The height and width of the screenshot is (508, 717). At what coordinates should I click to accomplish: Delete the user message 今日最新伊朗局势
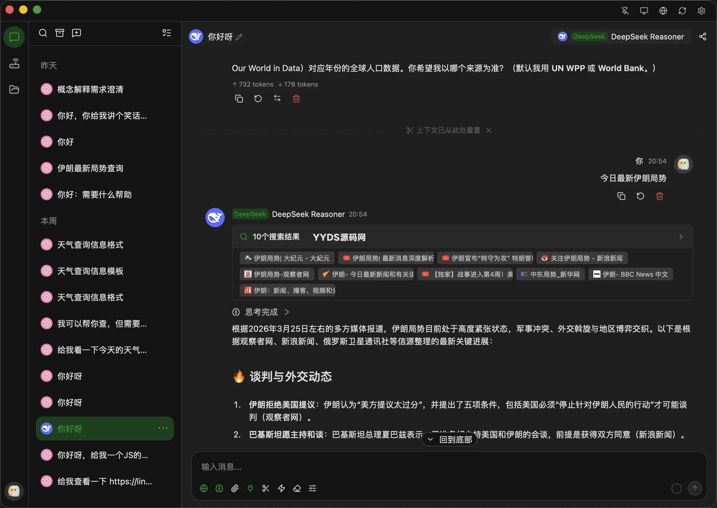click(659, 196)
